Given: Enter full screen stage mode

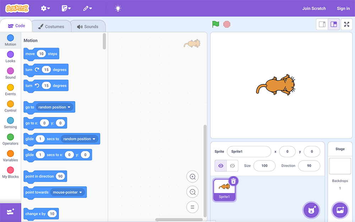Looking at the screenshot, I should tap(346, 24).
